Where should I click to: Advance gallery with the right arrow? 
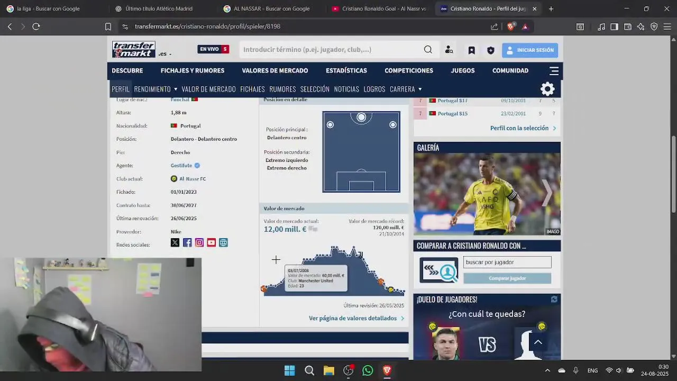click(547, 193)
